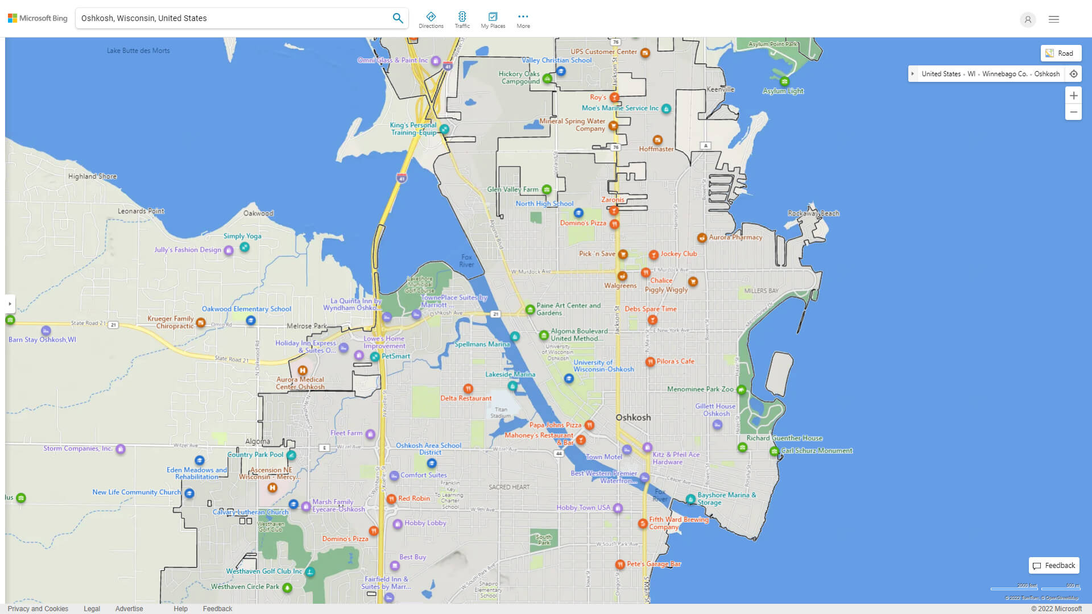Switch the Road map style
The image size is (1092, 614).
tap(1060, 53)
